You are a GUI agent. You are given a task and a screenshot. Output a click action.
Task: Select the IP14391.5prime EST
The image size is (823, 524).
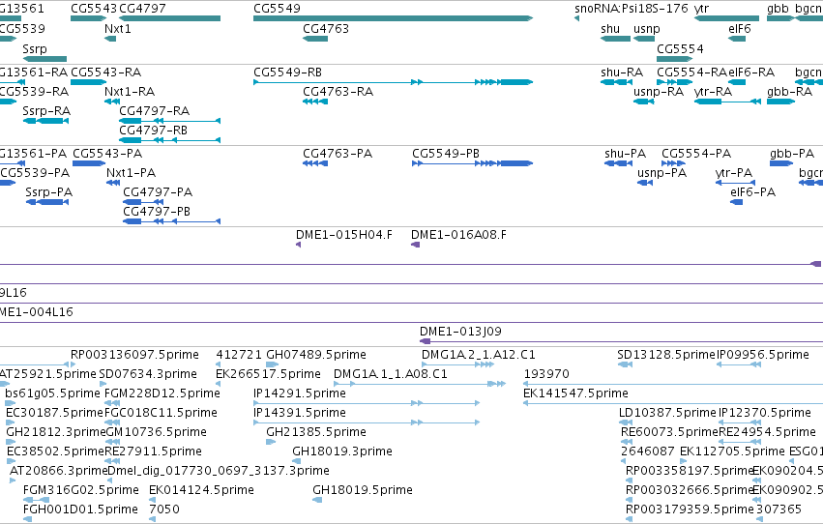pos(367,422)
